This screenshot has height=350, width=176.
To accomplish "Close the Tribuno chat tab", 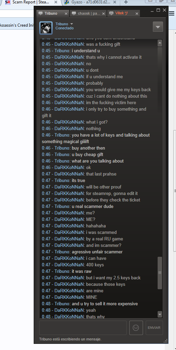I will point(66,14).
